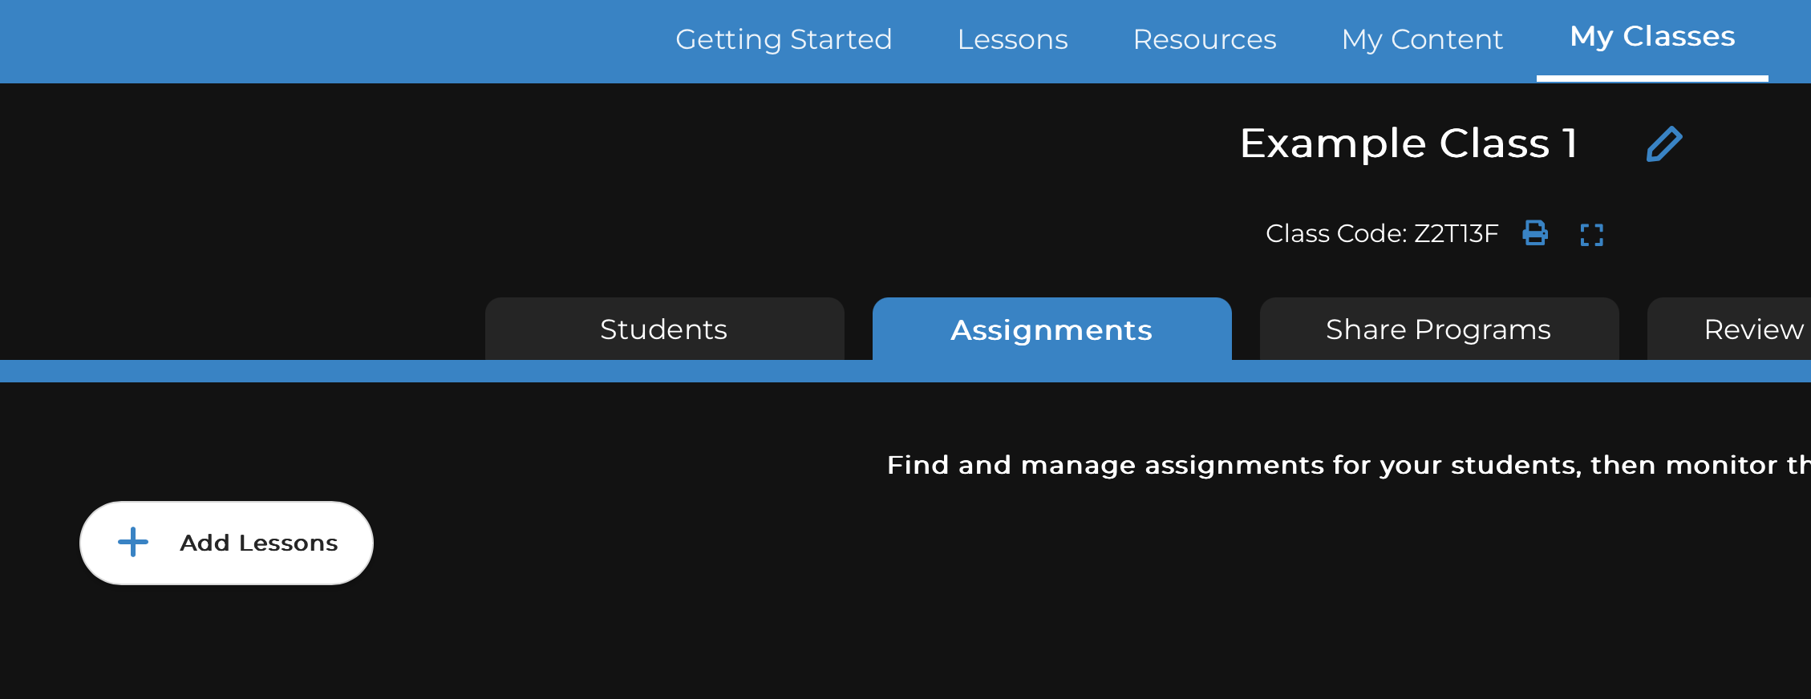Select the Assignments tab
1811x699 pixels.
point(1052,329)
